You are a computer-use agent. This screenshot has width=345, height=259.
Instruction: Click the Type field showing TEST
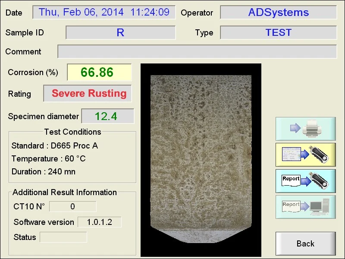(278, 33)
